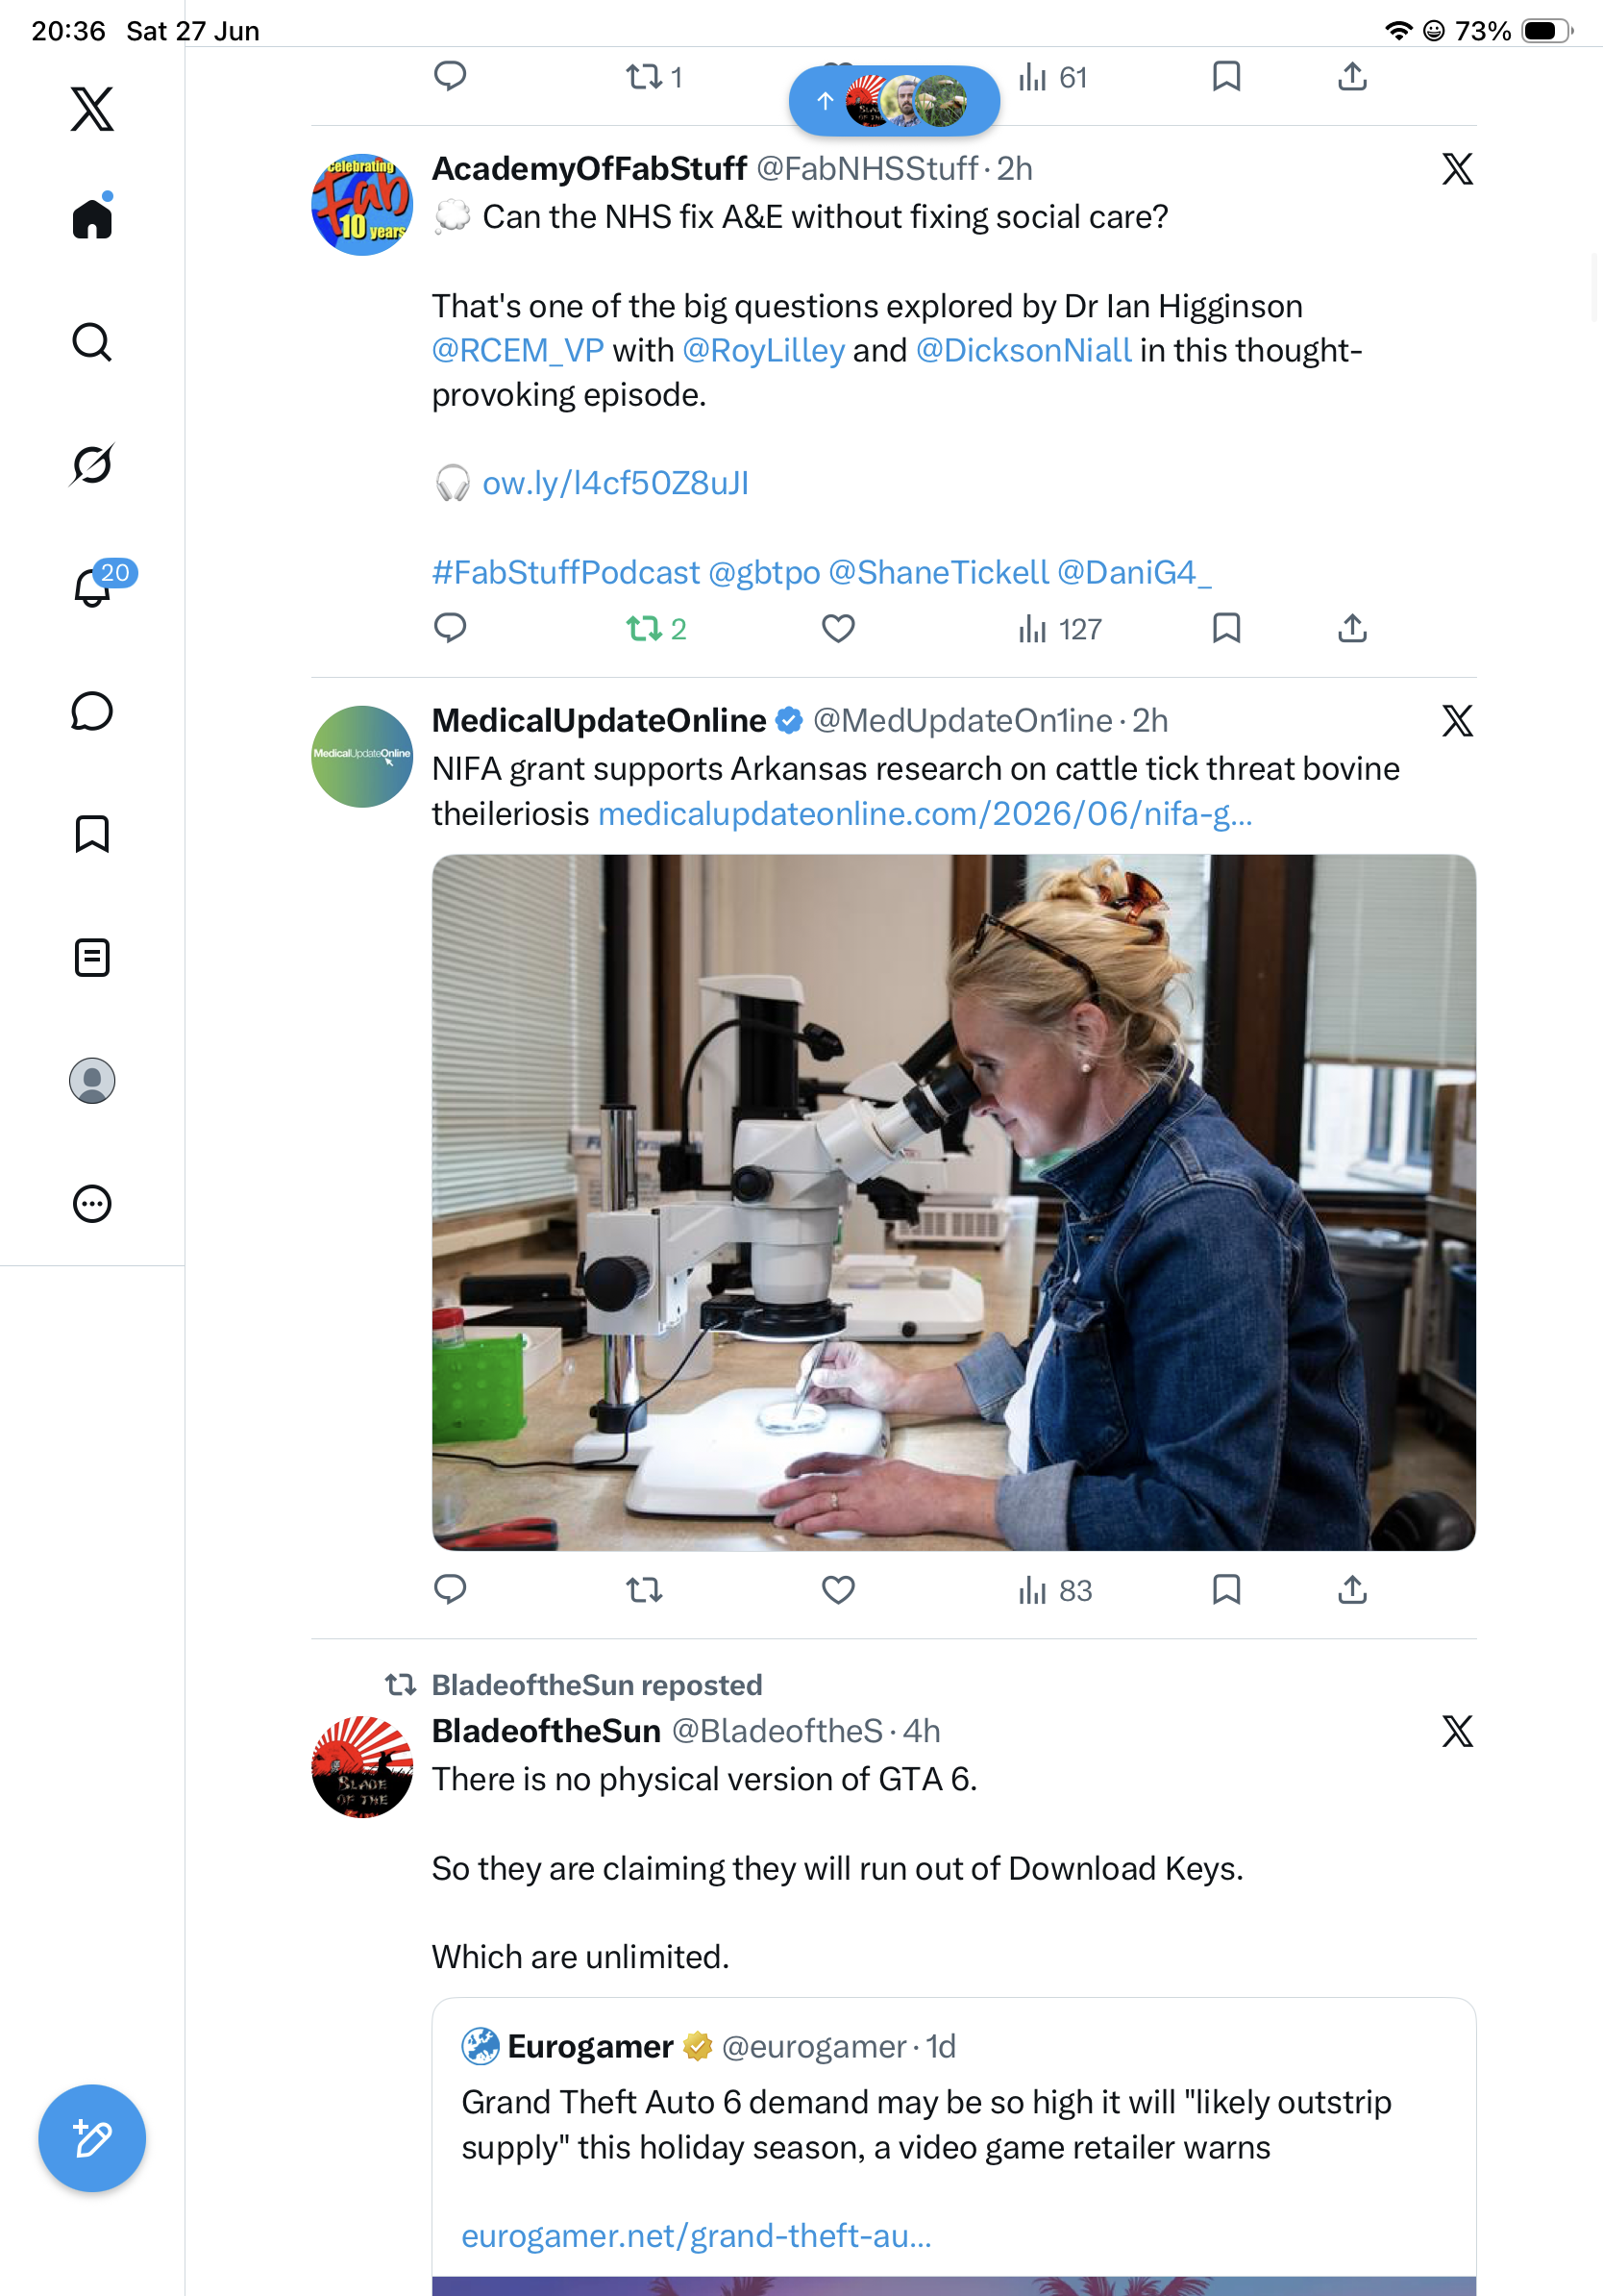
Task: Open Lists icon in sidebar
Action: tap(92, 957)
